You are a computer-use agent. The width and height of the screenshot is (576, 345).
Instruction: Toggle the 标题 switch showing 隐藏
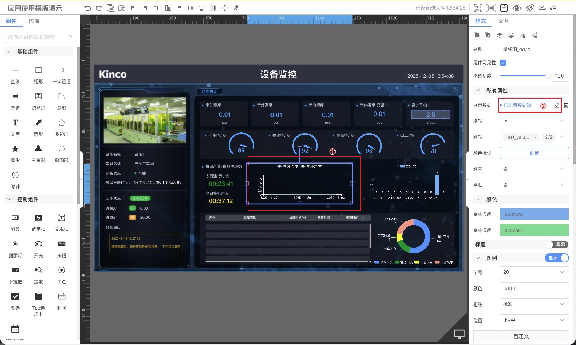pyautogui.click(x=557, y=245)
